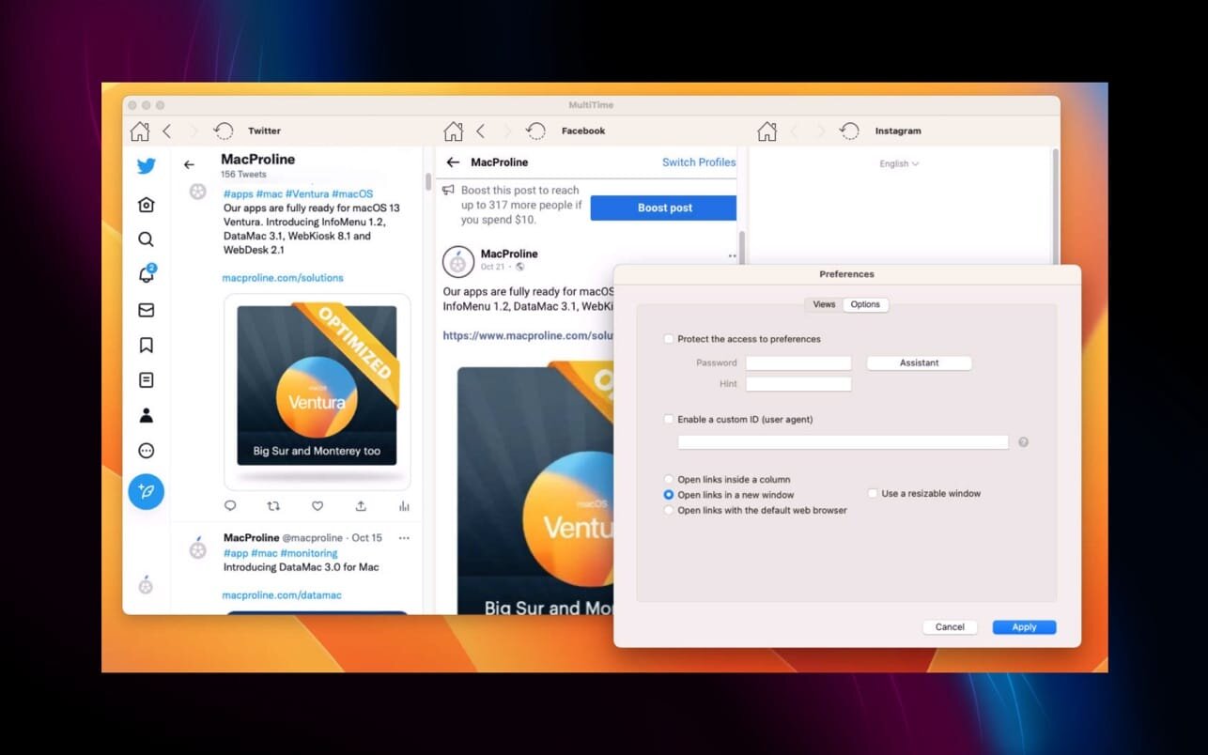This screenshot has height=755, width=1208.
Task: Reload the Twitter column
Action: 223,131
